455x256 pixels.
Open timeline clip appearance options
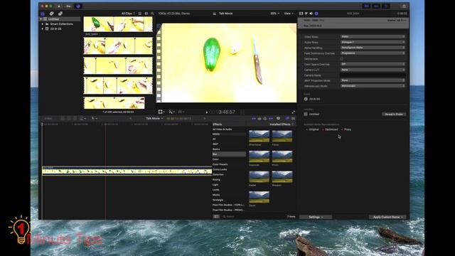[278, 119]
